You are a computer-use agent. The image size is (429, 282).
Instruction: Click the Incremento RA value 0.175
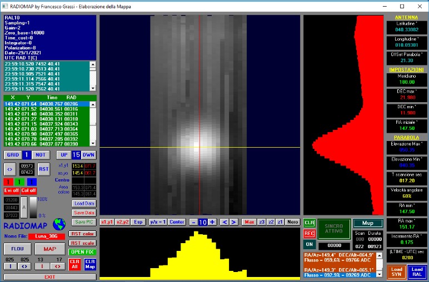(x=407, y=242)
